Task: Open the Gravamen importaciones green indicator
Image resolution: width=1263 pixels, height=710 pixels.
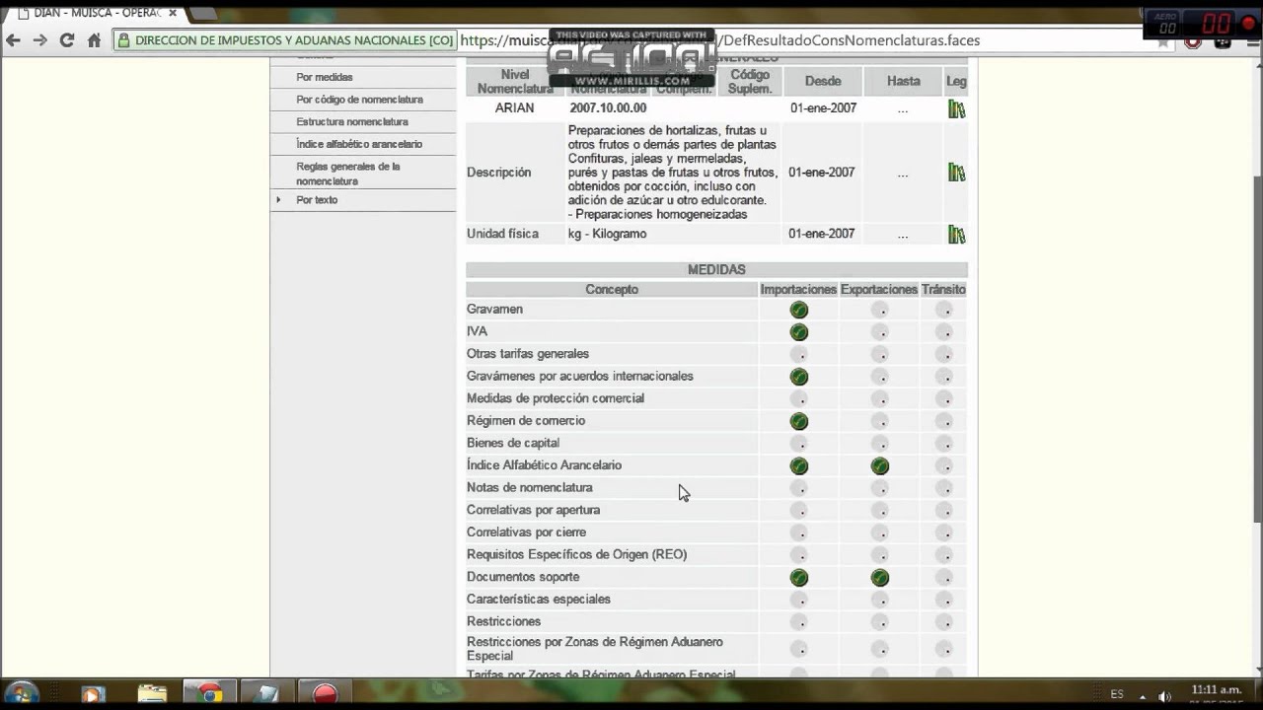Action: (799, 310)
